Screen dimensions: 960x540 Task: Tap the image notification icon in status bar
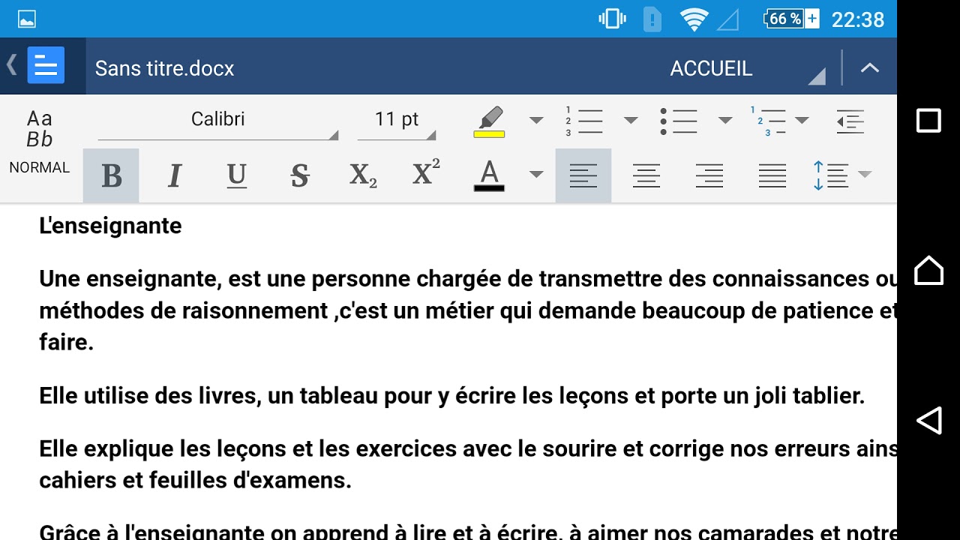27,19
